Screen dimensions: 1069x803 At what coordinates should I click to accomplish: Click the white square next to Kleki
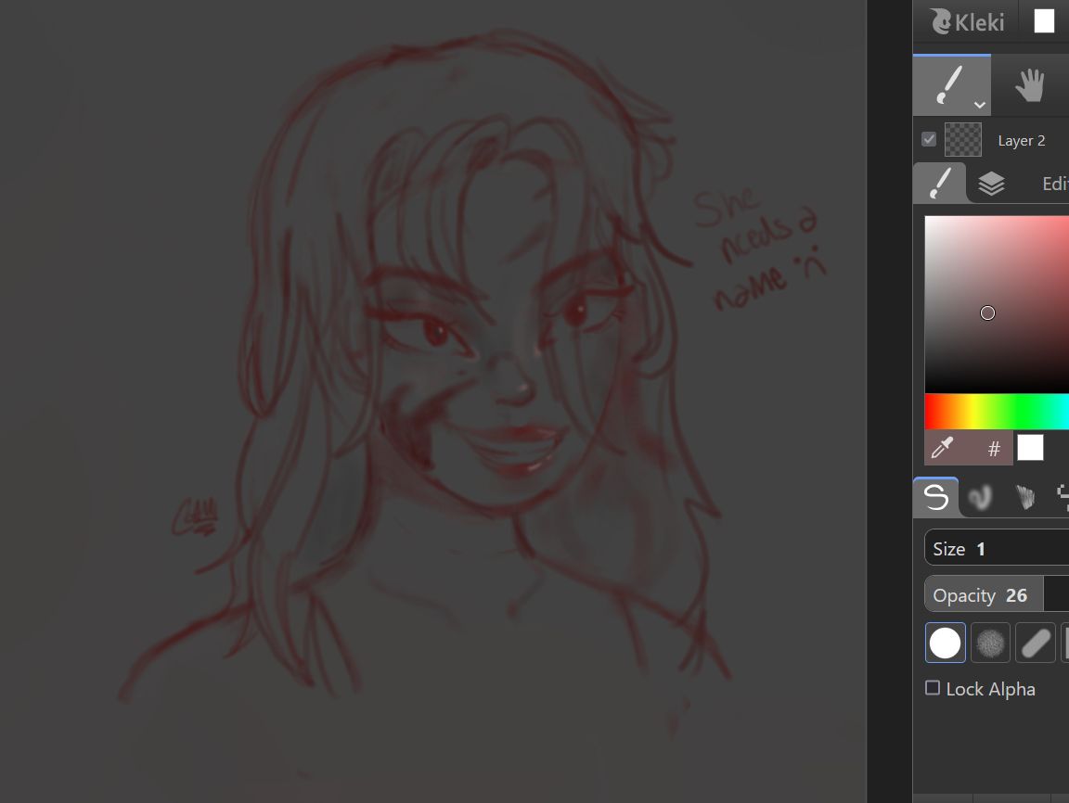1044,21
